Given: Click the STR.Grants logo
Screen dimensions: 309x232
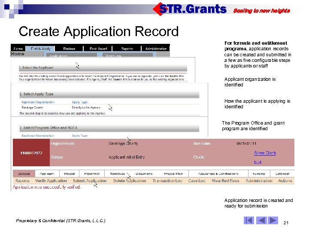Looking at the screenshot, I should pyautogui.click(x=190, y=9).
